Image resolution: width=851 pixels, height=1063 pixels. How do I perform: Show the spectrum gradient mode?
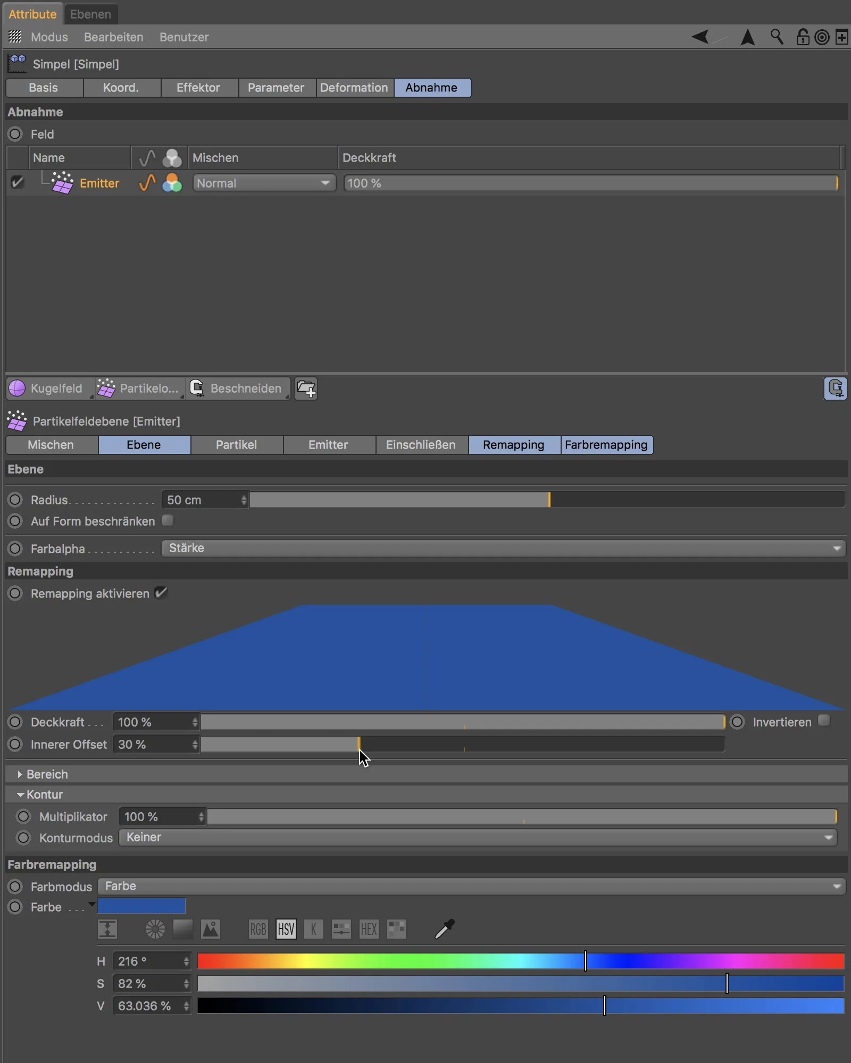click(183, 929)
